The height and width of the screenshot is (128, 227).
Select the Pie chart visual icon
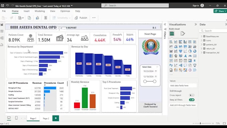(190, 51)
